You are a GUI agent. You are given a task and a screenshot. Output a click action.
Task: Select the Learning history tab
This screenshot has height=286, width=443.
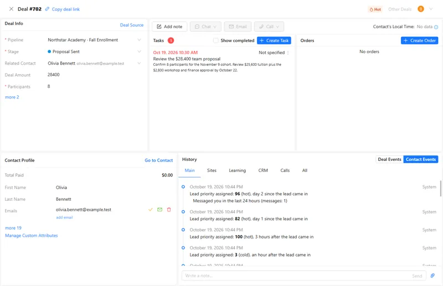[x=238, y=170]
